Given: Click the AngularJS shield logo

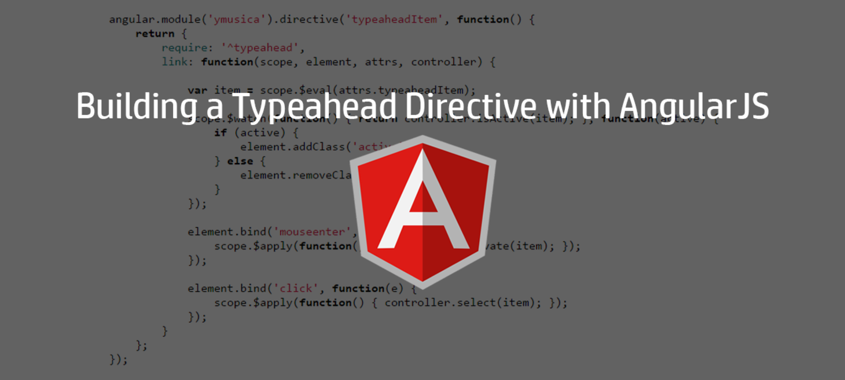Looking at the screenshot, I should click(422, 212).
